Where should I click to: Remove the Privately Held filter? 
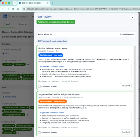18,75
